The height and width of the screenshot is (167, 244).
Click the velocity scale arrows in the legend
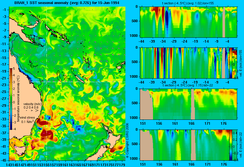tap(32, 111)
